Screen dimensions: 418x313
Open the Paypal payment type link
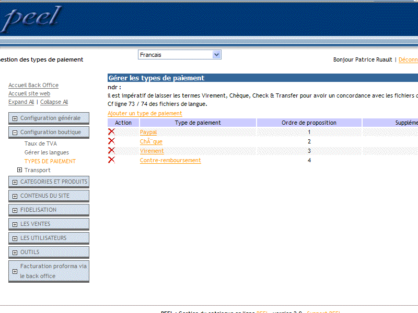click(148, 132)
